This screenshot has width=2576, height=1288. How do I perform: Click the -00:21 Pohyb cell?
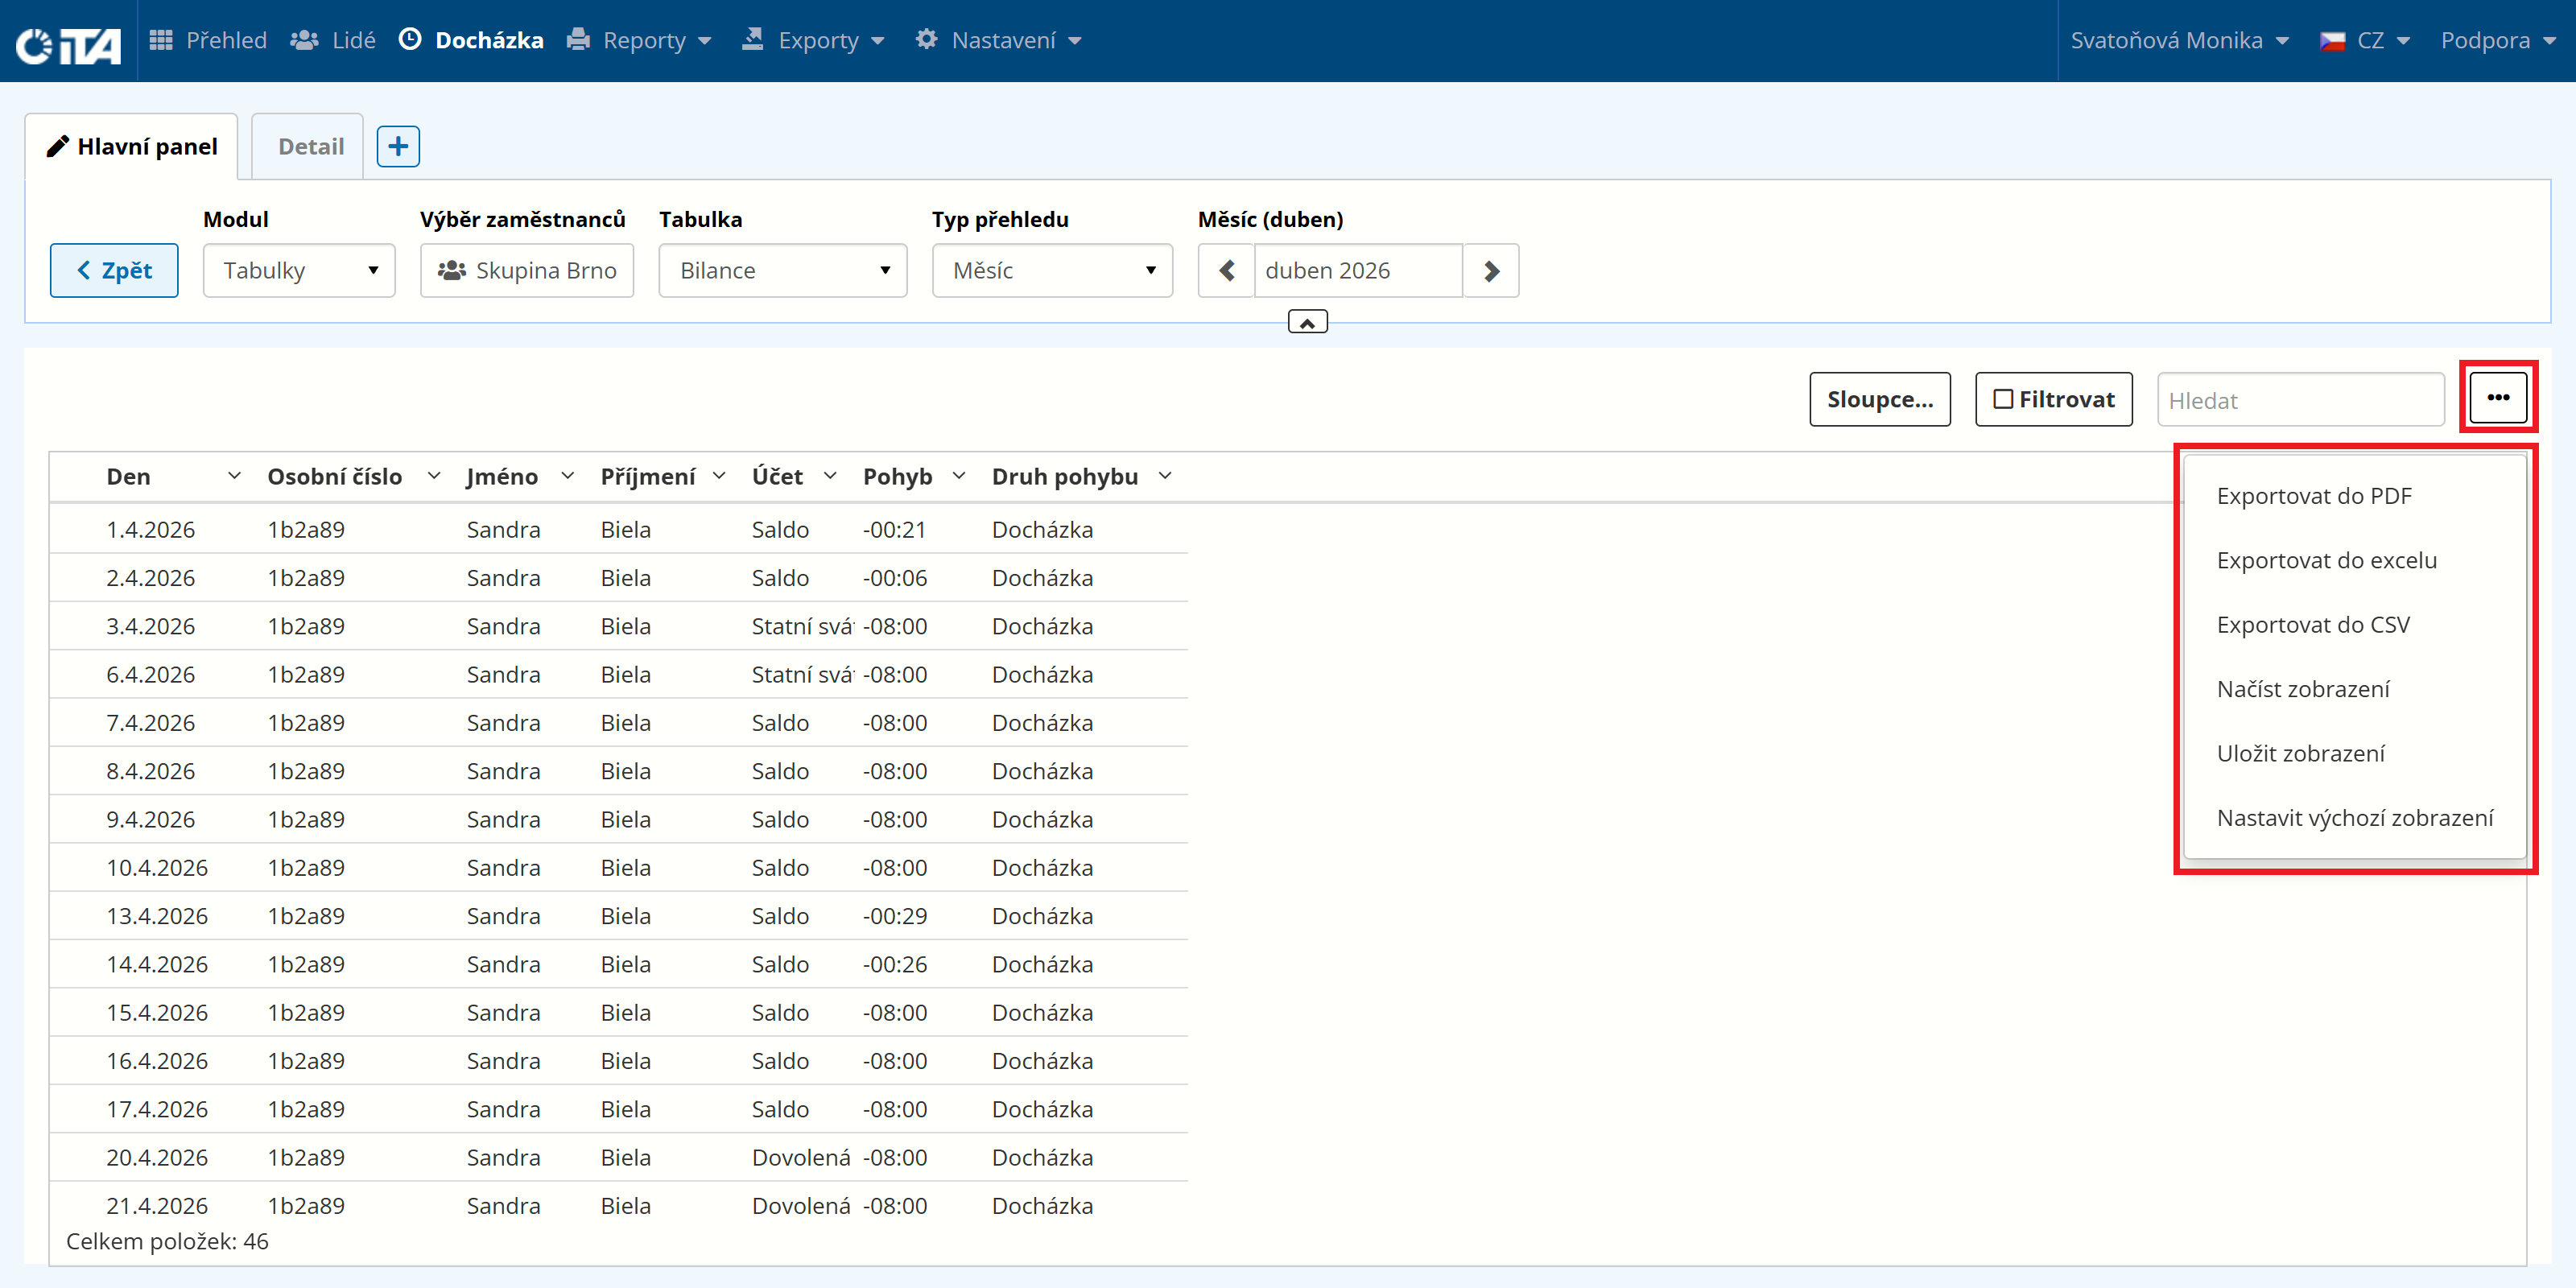(x=894, y=529)
